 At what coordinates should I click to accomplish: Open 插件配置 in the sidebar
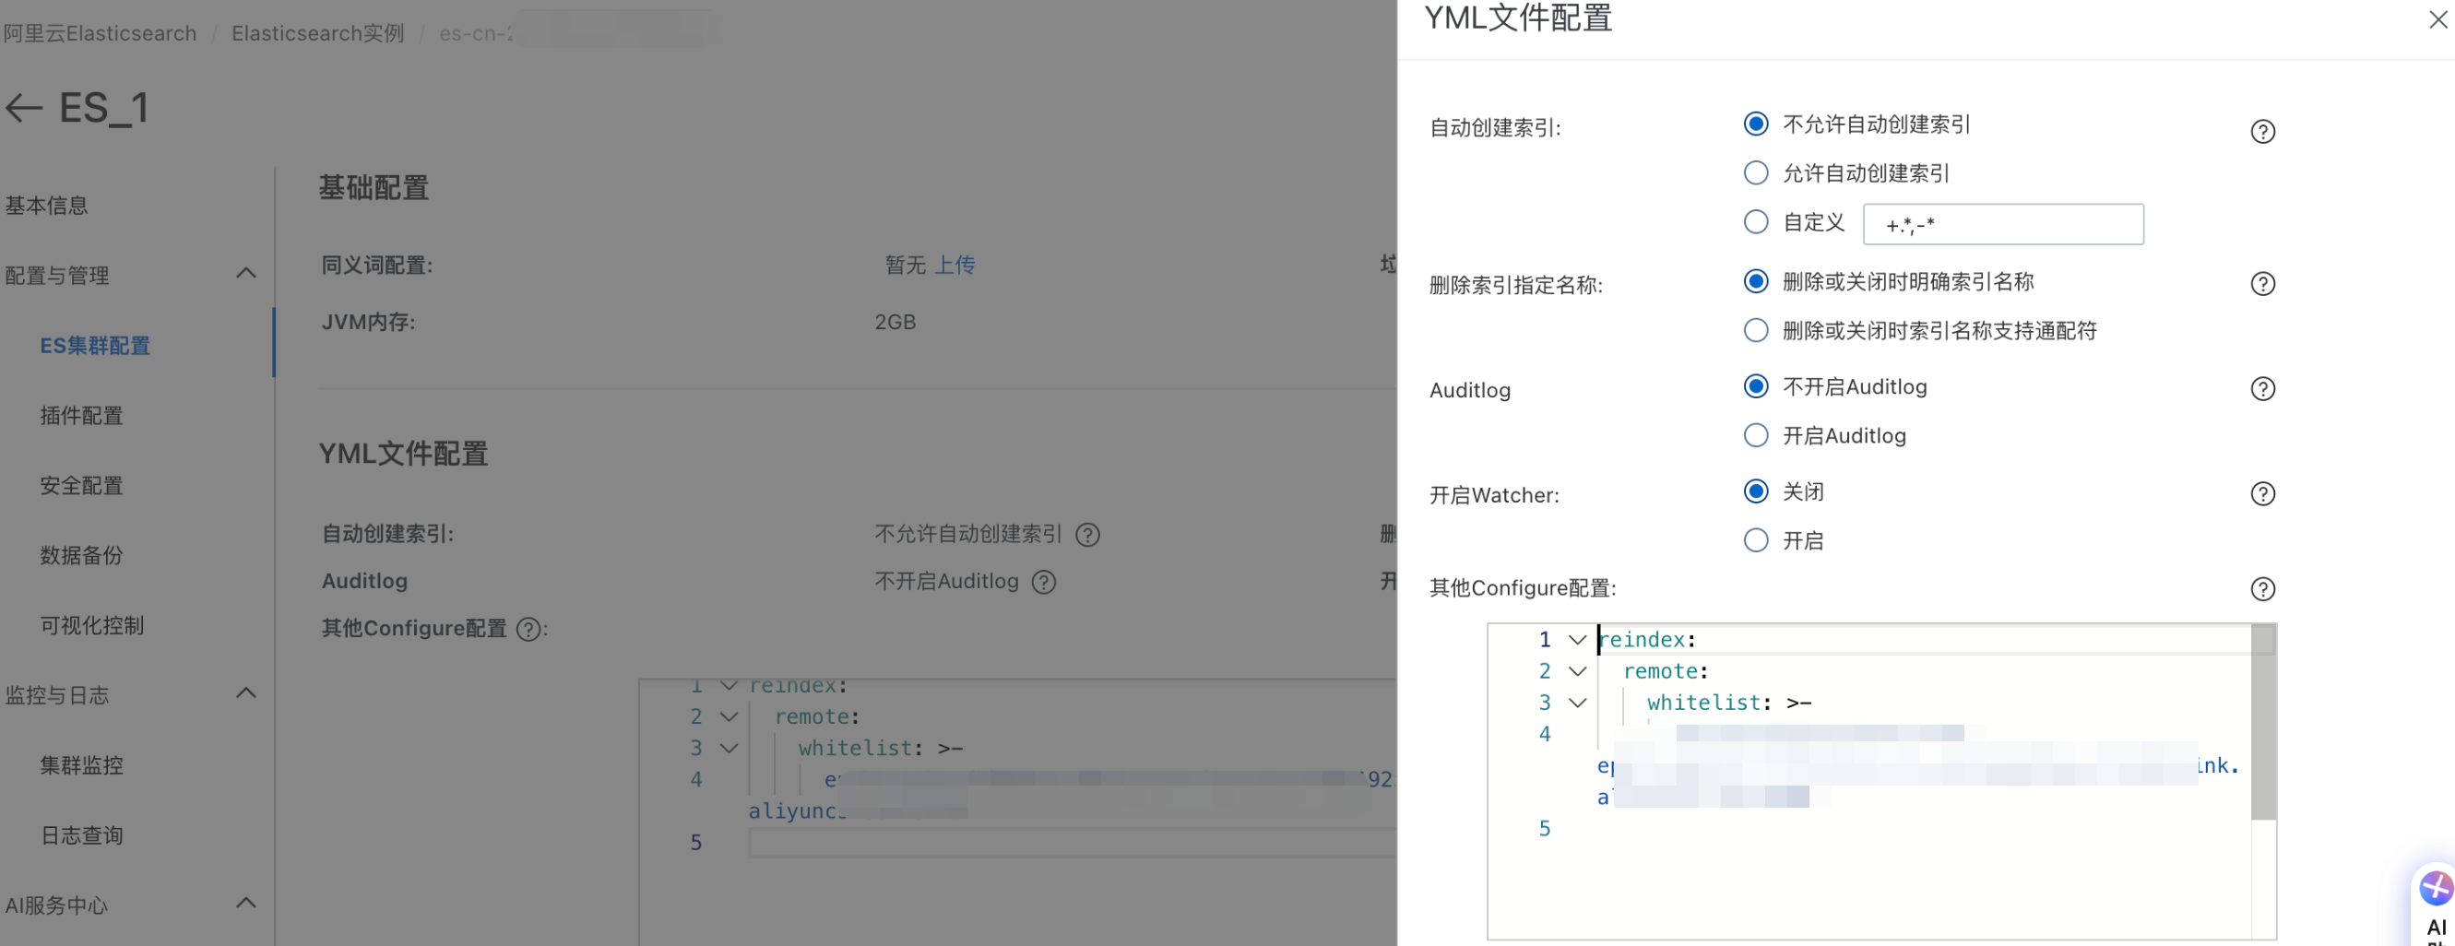[x=82, y=415]
